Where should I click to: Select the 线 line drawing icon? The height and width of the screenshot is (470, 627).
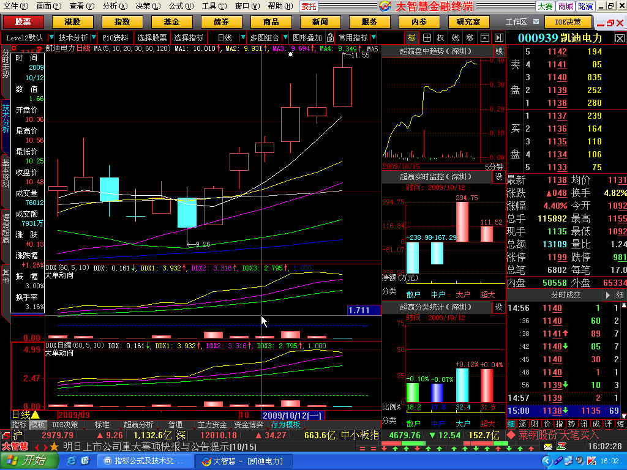tap(455, 37)
